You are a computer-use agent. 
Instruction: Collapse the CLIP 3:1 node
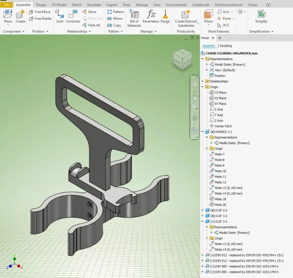point(202,221)
